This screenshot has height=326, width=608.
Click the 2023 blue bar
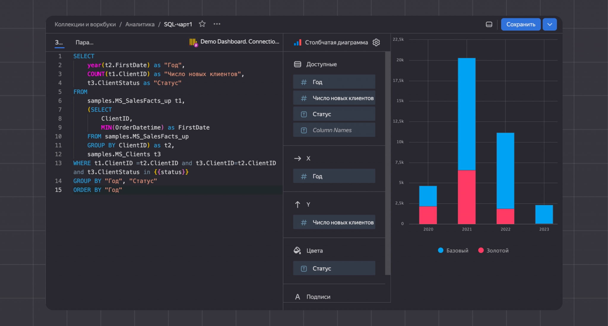(544, 214)
